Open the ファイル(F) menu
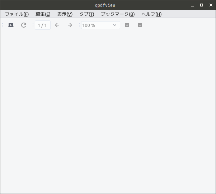 pyautogui.click(x=17, y=14)
